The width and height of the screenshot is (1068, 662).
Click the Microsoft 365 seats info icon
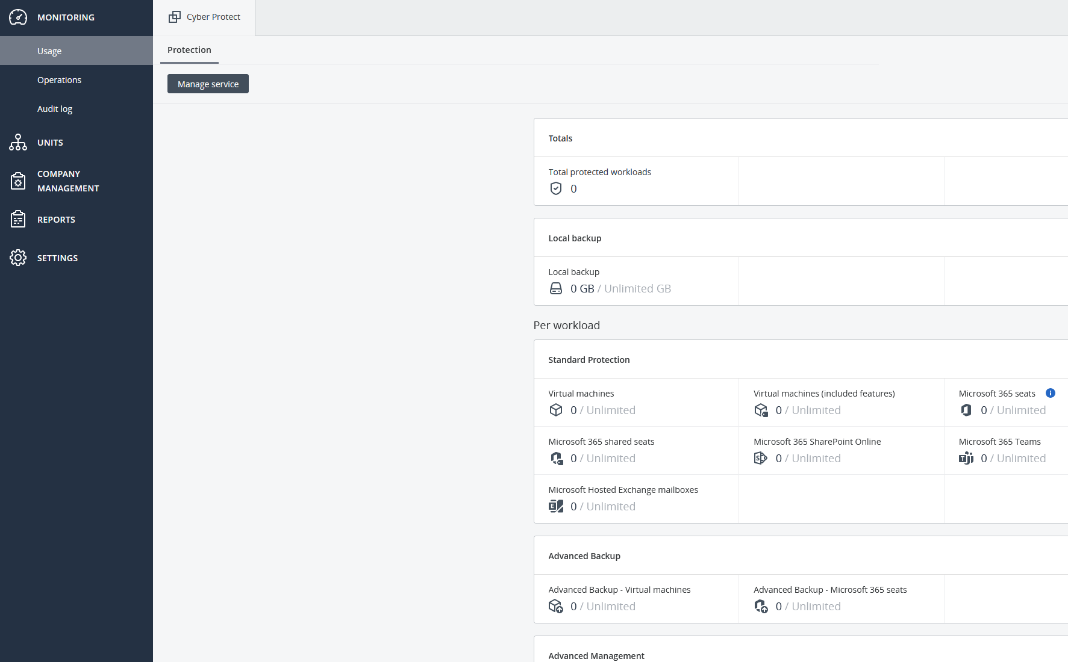pos(1051,393)
